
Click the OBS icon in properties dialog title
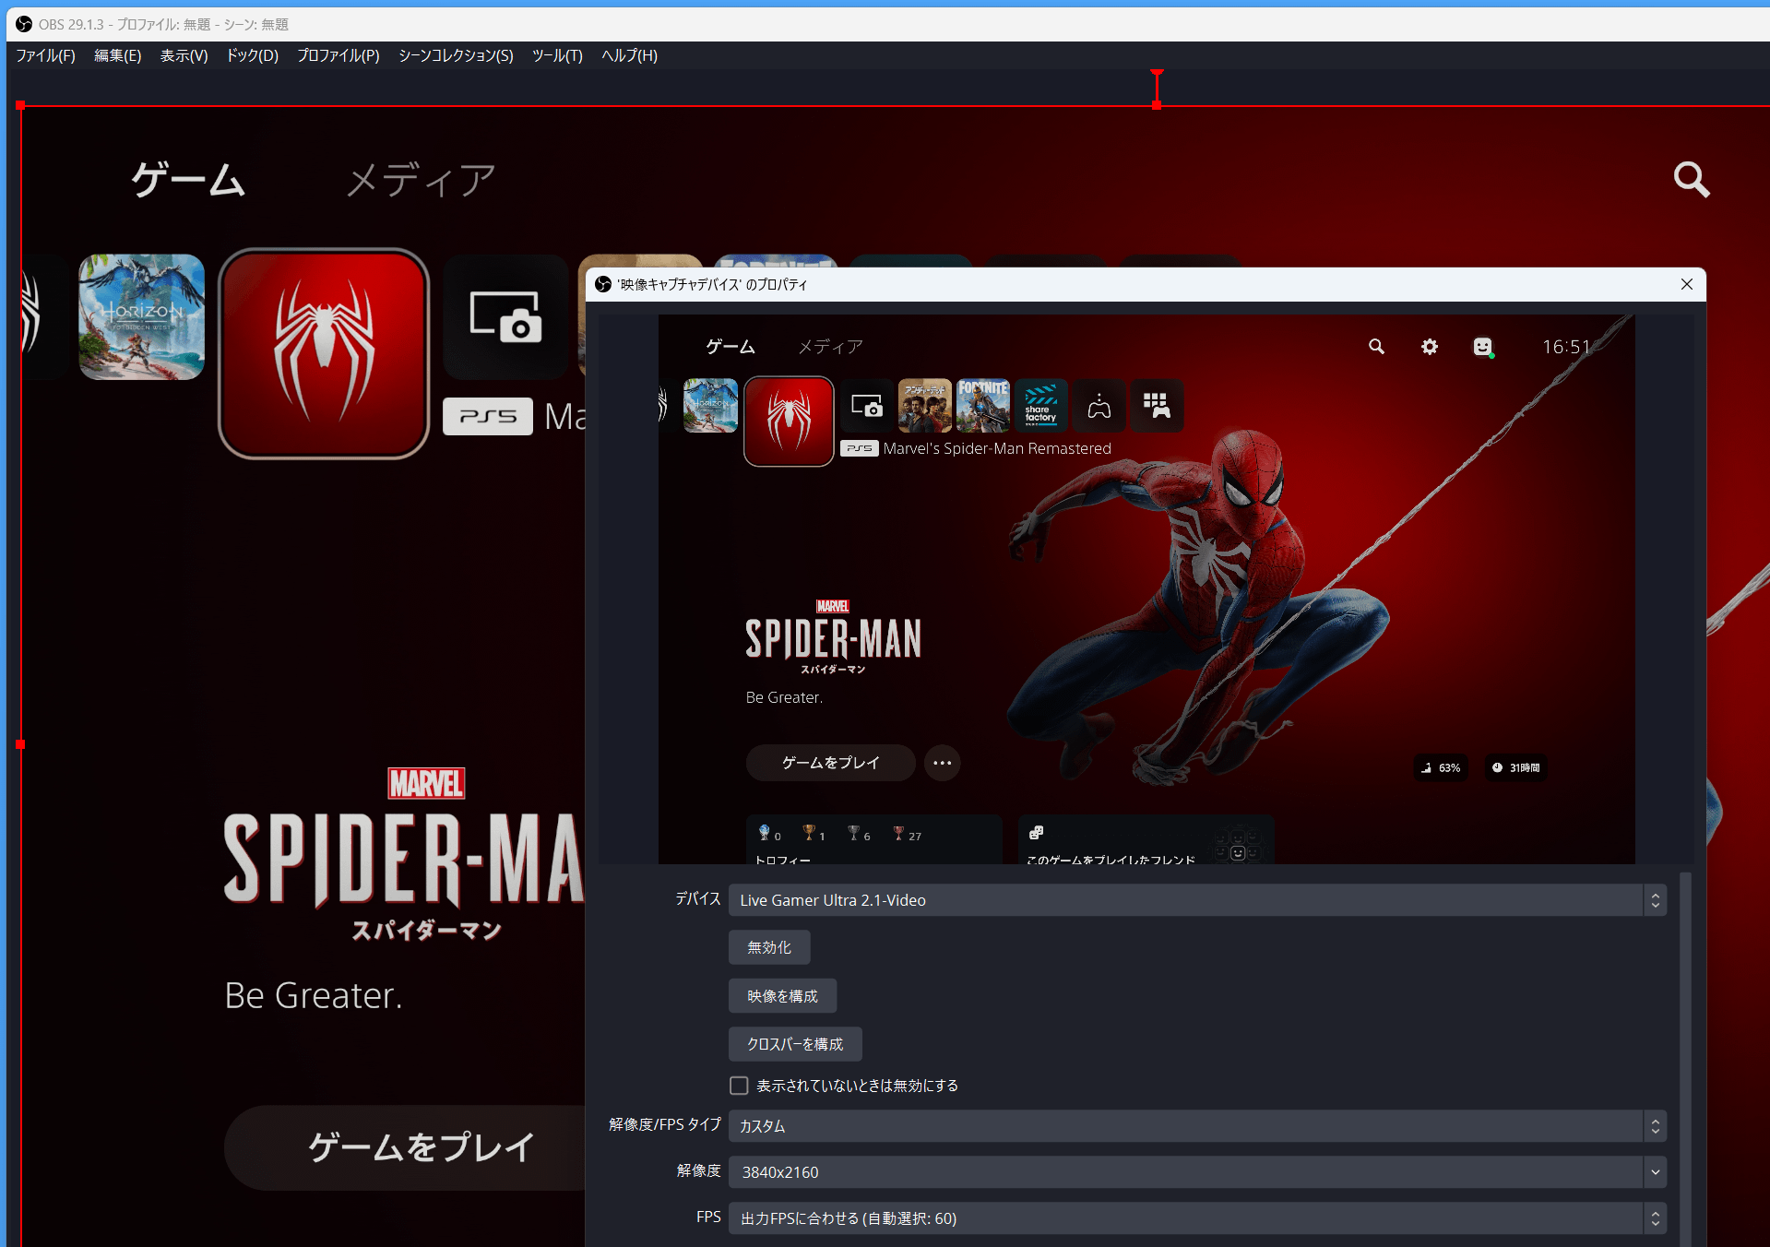coord(603,284)
